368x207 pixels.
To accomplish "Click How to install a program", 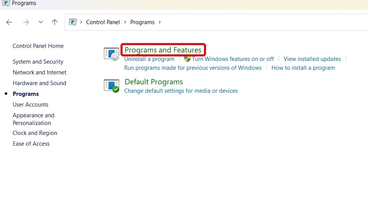I will 303,68.
